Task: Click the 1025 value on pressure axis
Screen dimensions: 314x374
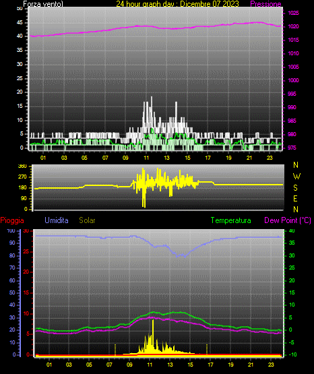Action: [293, 13]
